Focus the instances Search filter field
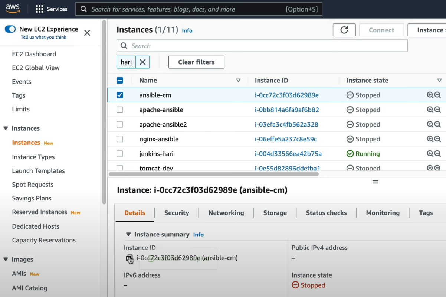This screenshot has width=446, height=297. pyautogui.click(x=262, y=46)
